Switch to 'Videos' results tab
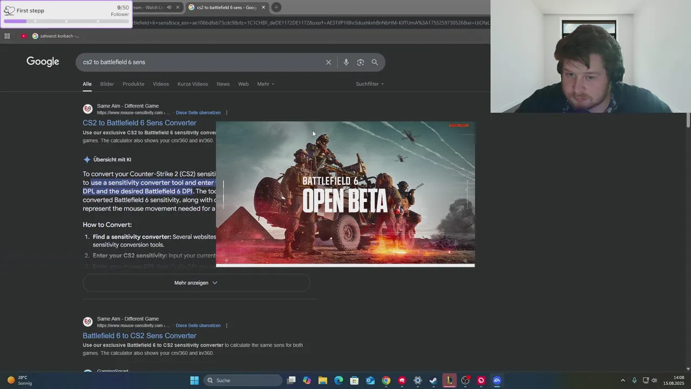This screenshot has width=691, height=389. point(161,84)
